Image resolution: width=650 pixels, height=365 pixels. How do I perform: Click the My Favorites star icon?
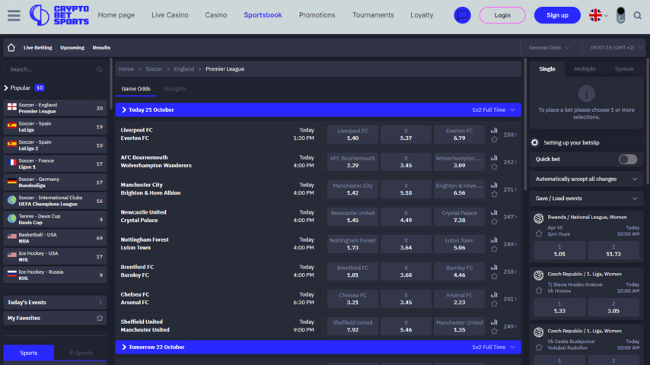[100, 318]
